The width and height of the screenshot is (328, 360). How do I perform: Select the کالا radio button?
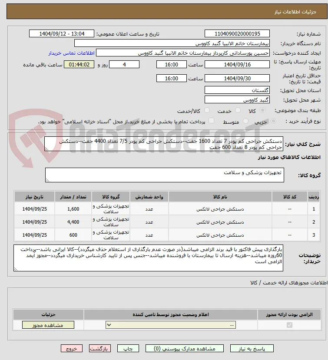pyautogui.click(x=262, y=110)
